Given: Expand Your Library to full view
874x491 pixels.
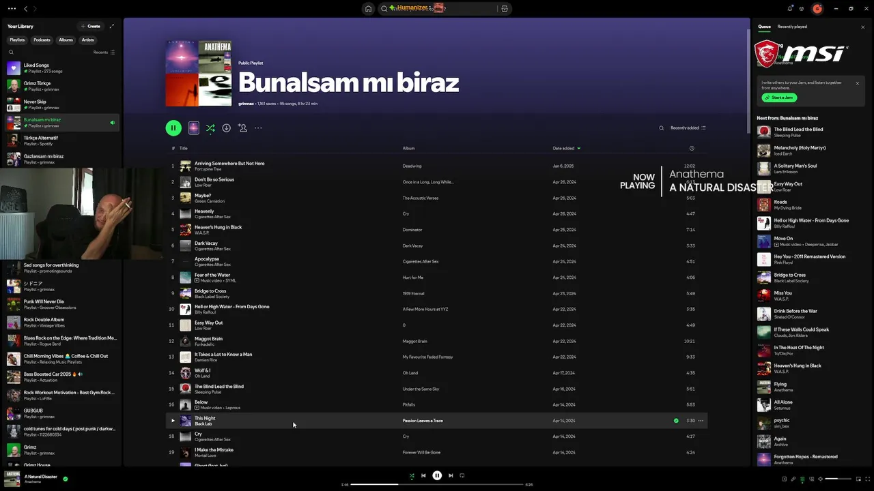Looking at the screenshot, I should (112, 26).
